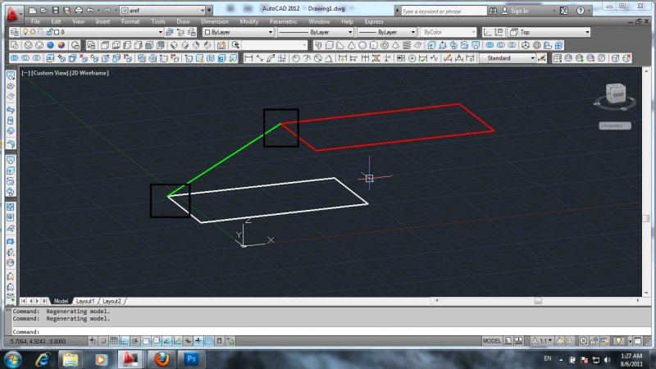656x369 pixels.
Task: Open the Standard text style dropdown
Action: click(508, 58)
